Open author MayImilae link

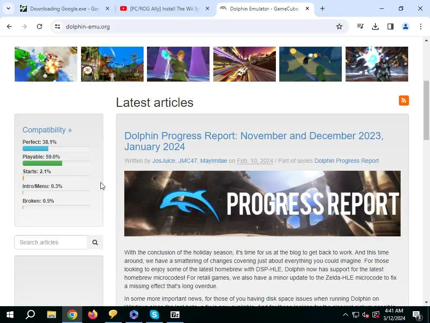pos(214,161)
